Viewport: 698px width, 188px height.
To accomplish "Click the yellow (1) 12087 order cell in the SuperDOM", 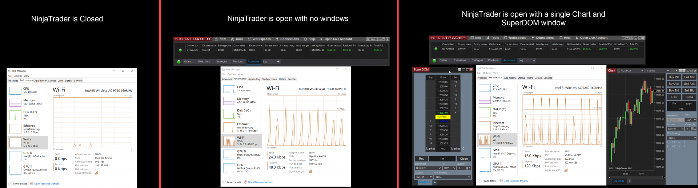I will point(443,117).
